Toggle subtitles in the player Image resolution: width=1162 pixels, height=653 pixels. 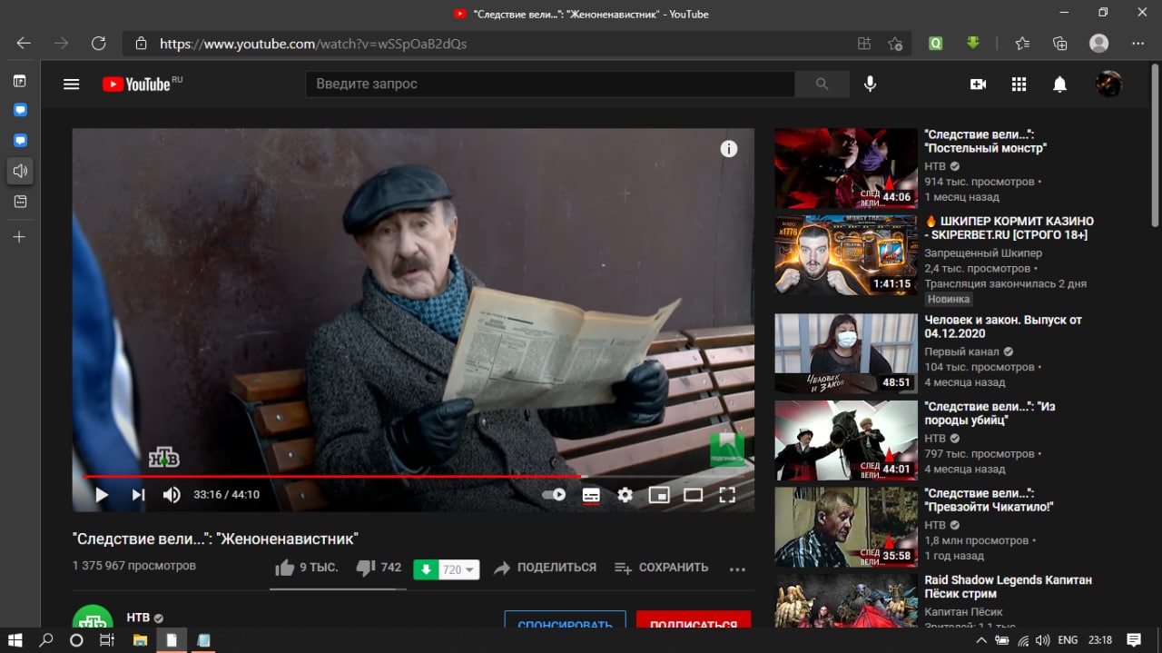tap(591, 495)
